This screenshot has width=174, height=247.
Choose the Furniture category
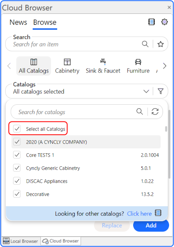138,66
